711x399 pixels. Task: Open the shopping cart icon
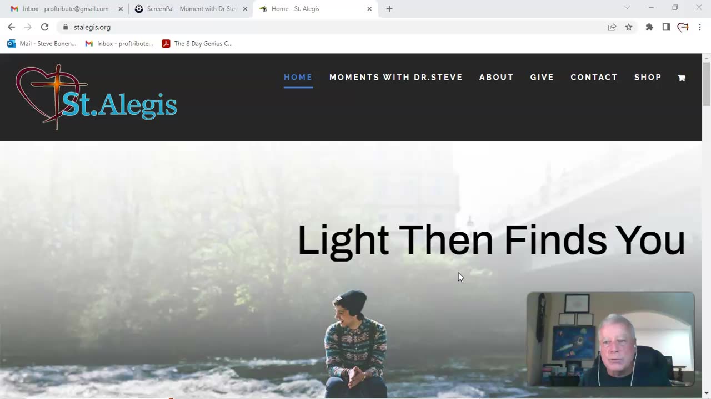click(x=682, y=78)
